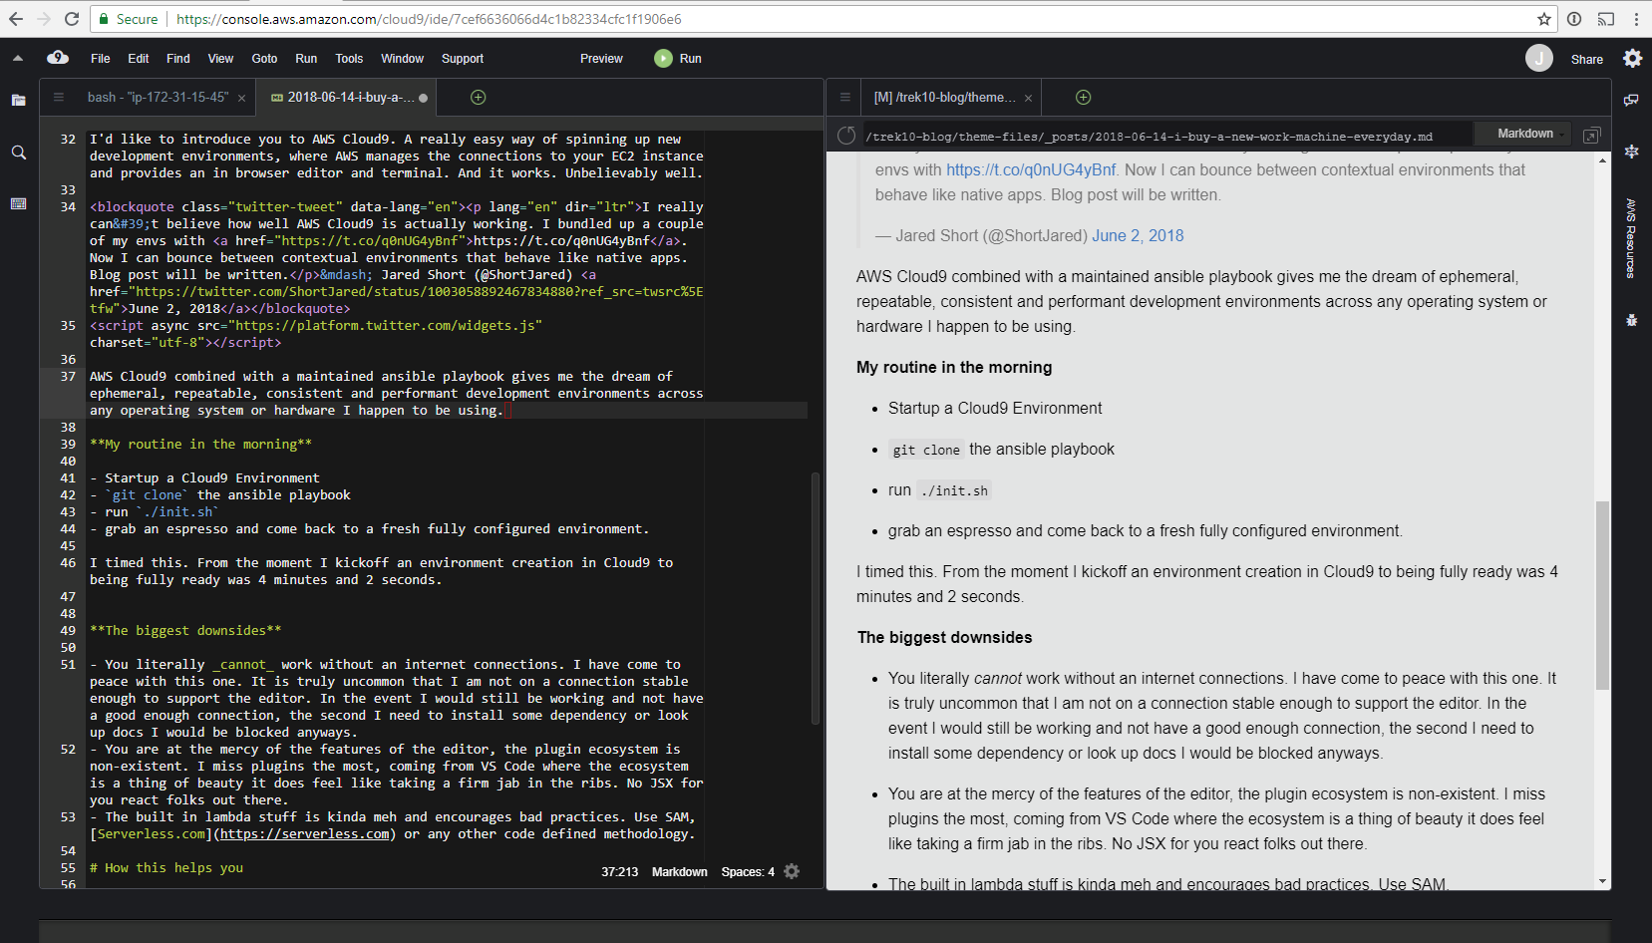This screenshot has width=1652, height=943.
Task: Open the File menu
Action: pyautogui.click(x=101, y=59)
